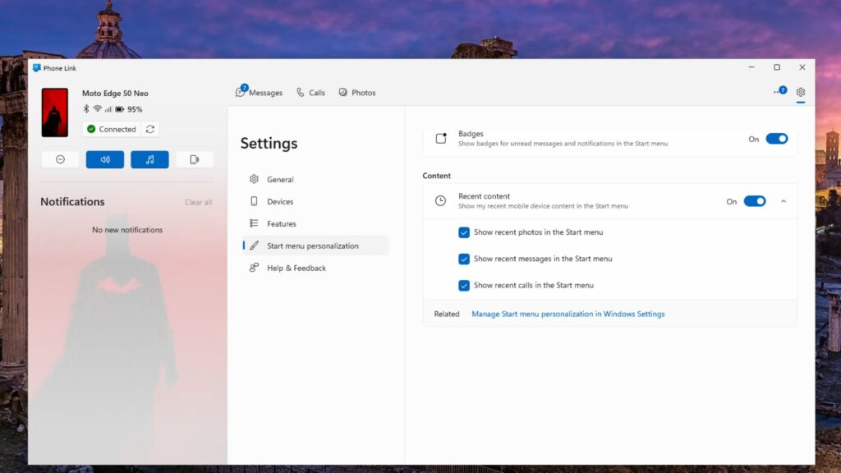Uncheck Show recent calls in the Start menu
This screenshot has width=841, height=473.
coord(466,285)
